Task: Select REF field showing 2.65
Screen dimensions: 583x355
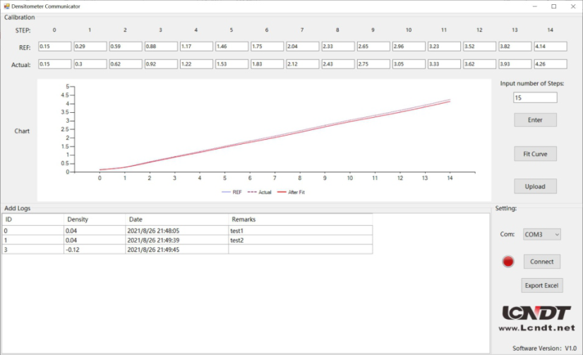Action: [x=373, y=47]
